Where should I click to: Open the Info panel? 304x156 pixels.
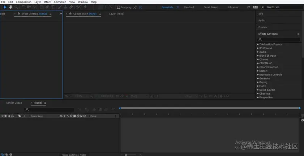point(261,14)
